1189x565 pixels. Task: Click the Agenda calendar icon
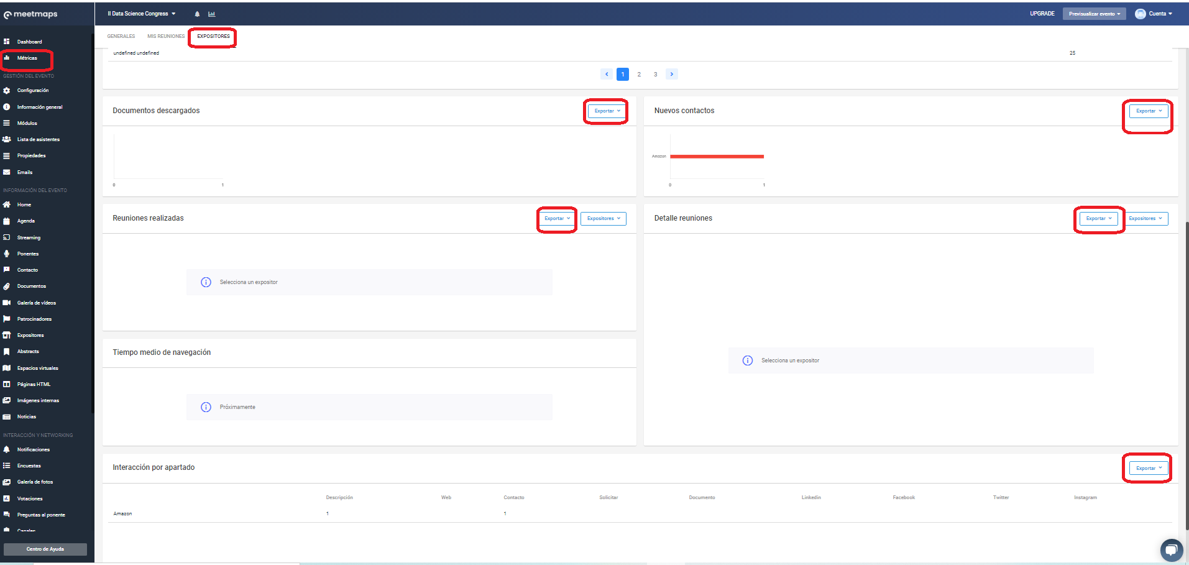(7, 221)
